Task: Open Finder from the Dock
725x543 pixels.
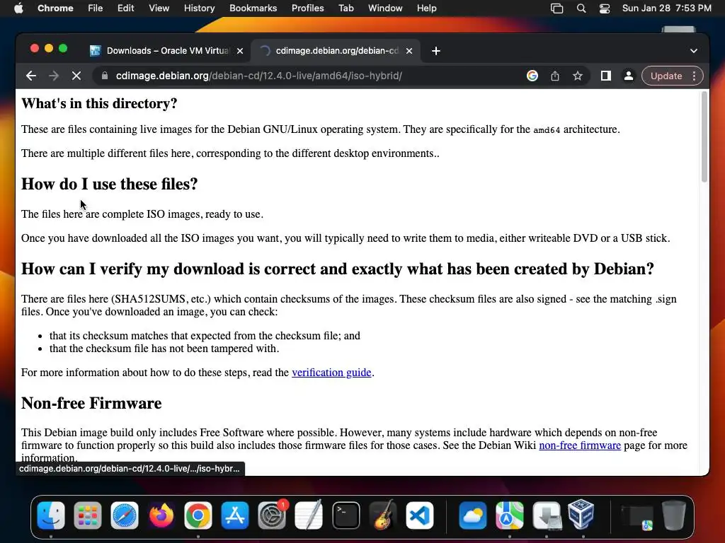Action: coord(51,515)
